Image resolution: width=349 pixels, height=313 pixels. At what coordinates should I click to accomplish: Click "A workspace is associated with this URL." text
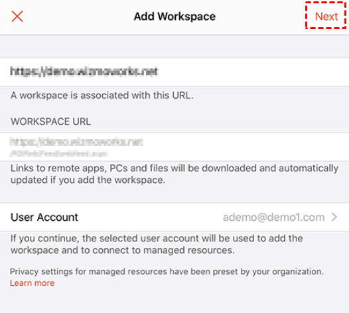(x=102, y=95)
